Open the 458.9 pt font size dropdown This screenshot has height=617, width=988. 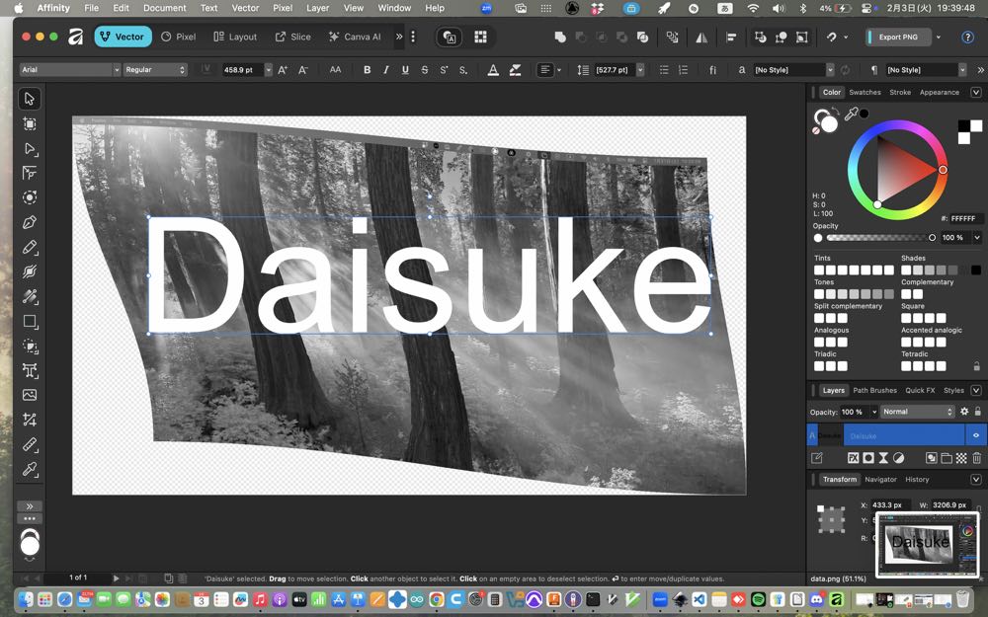pyautogui.click(x=269, y=70)
